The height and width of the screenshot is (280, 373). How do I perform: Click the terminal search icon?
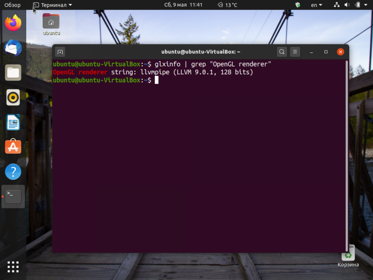(282, 52)
